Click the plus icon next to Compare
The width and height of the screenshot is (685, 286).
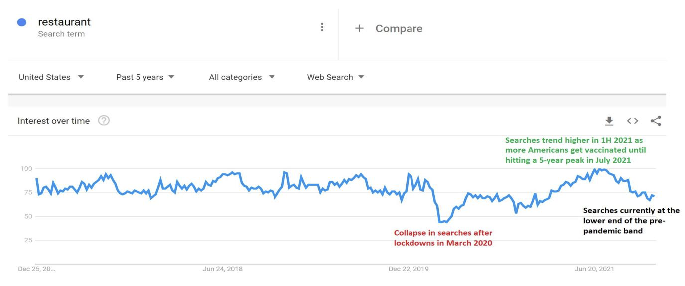[x=359, y=28]
